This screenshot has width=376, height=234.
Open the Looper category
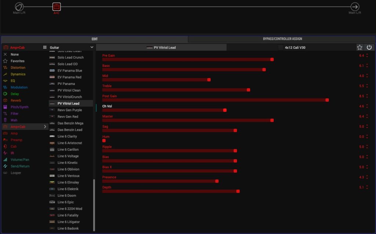pos(16,173)
